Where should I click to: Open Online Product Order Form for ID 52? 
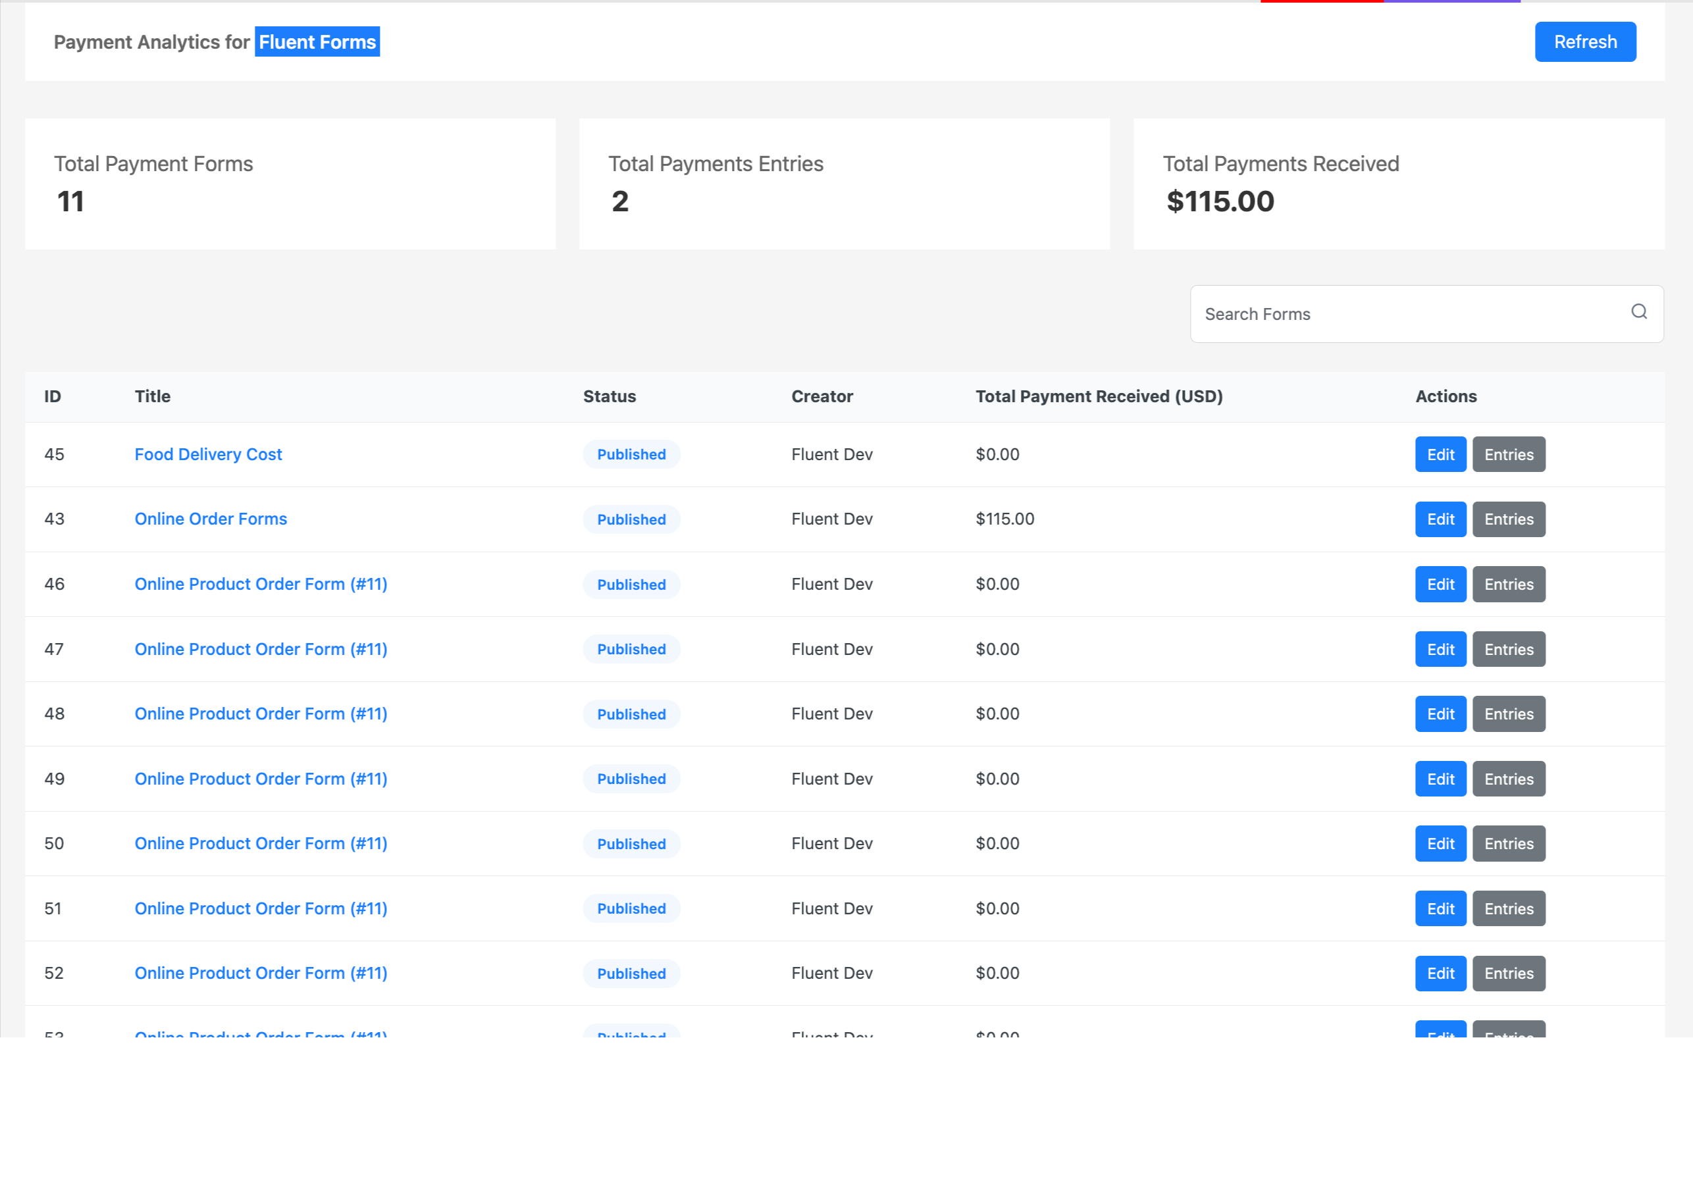tap(261, 973)
